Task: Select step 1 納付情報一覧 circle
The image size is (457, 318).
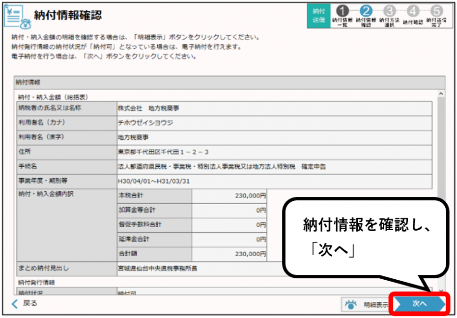Action: pos(343,9)
